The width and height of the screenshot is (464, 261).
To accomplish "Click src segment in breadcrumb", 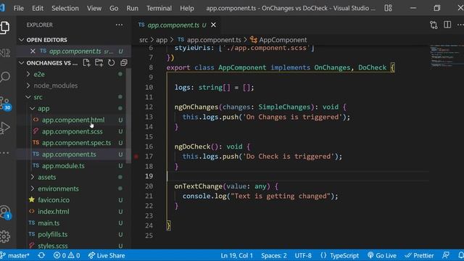I will [144, 40].
